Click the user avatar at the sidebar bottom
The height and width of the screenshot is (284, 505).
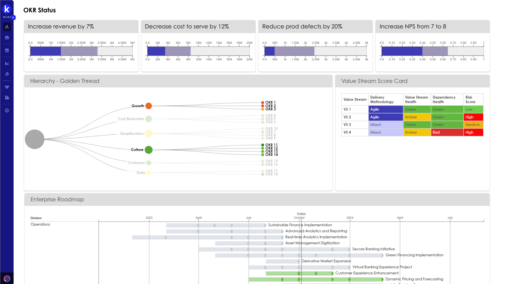point(7,278)
